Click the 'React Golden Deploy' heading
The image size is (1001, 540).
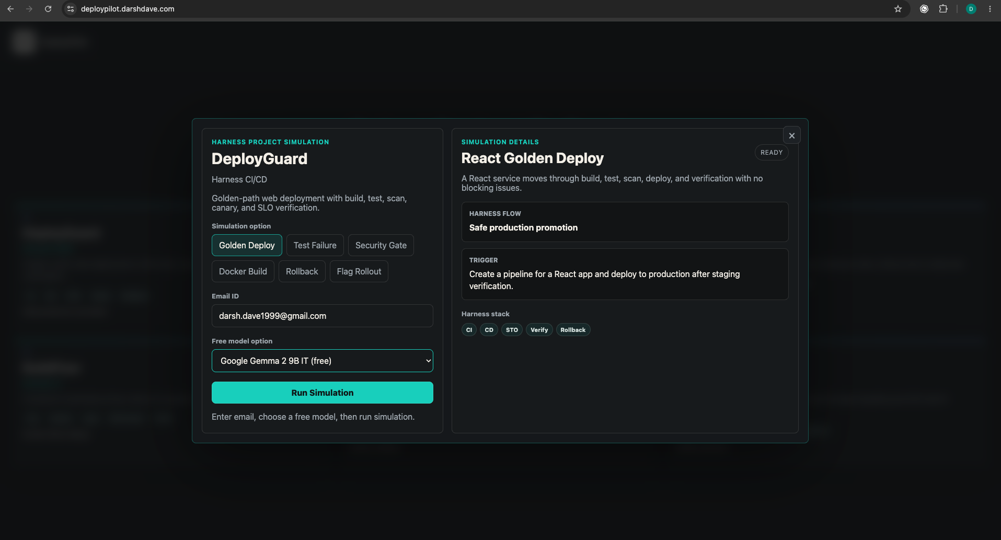point(532,158)
